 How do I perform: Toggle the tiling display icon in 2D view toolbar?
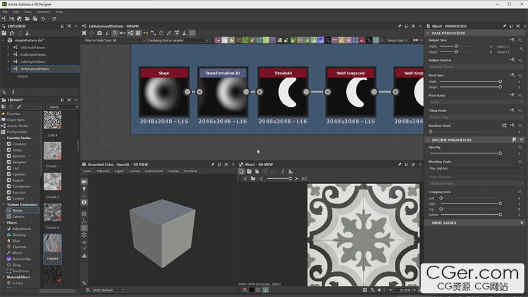[241, 172]
